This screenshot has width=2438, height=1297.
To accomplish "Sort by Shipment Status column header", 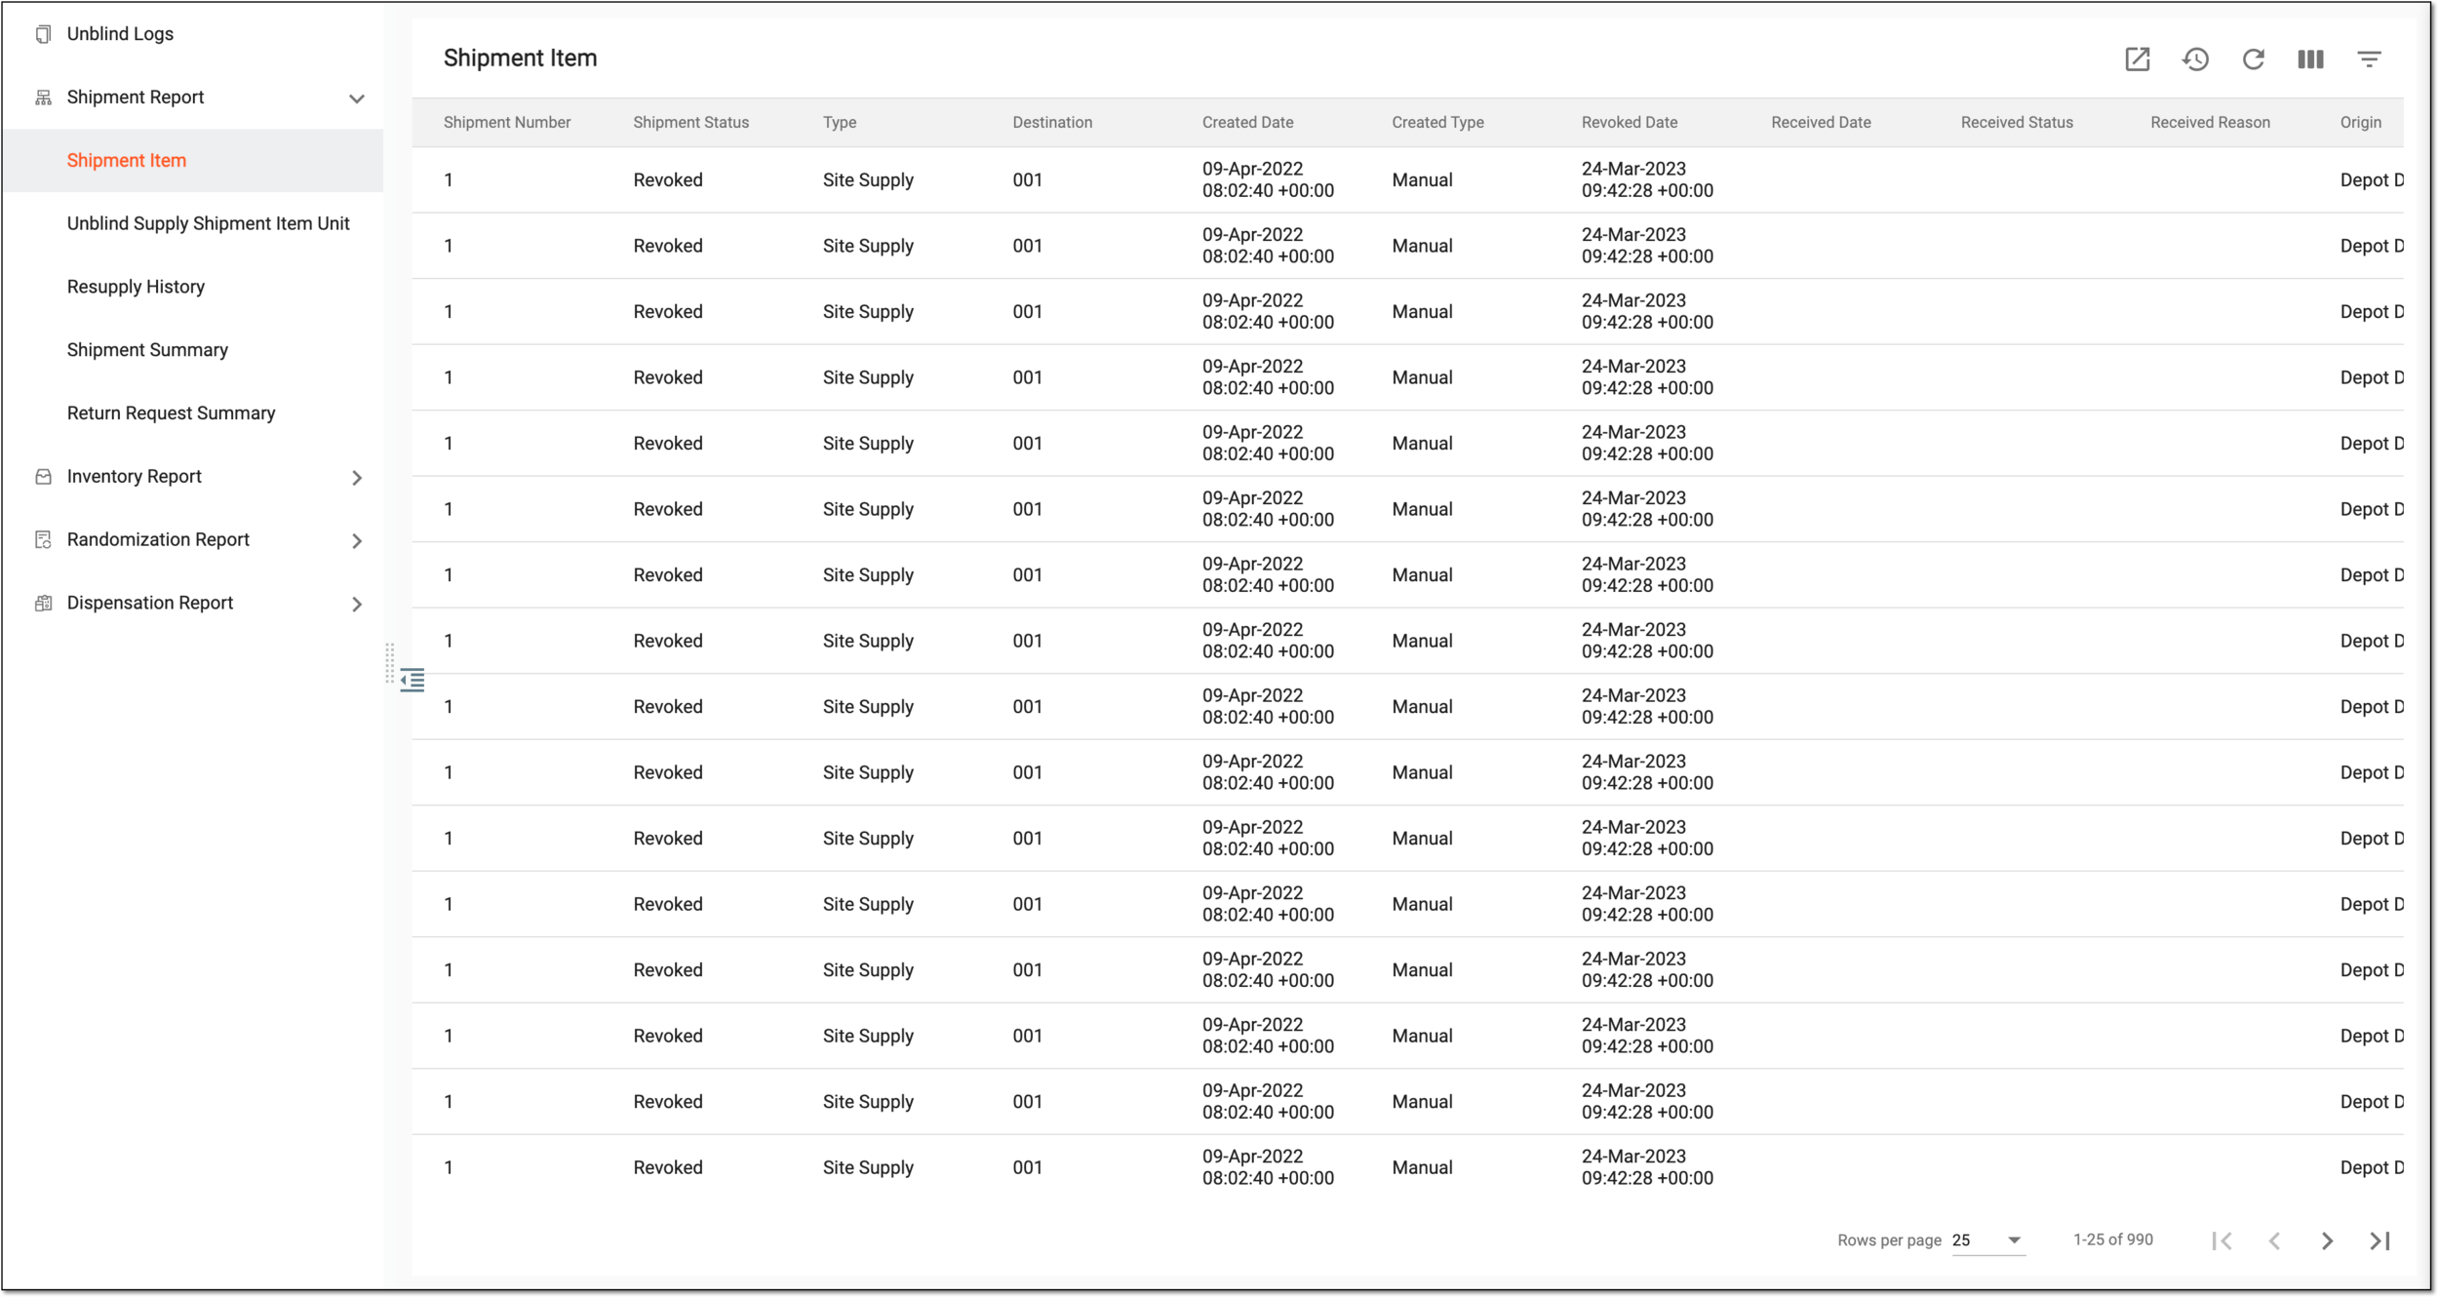I will (x=690, y=123).
